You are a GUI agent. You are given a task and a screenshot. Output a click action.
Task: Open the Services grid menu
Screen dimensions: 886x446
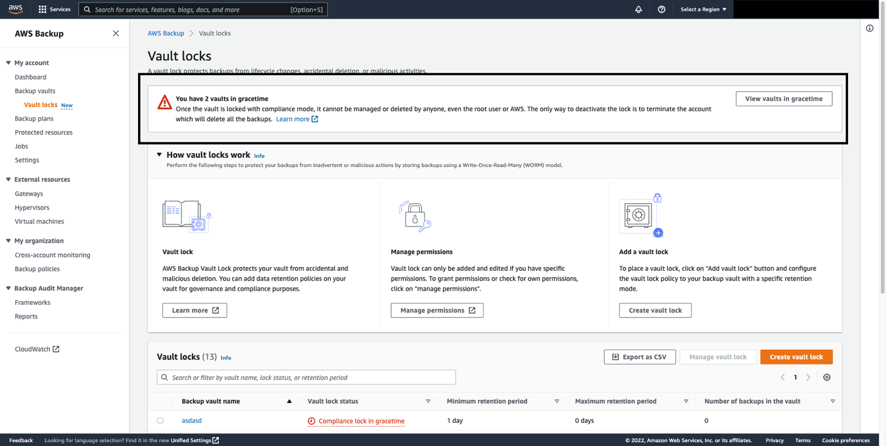55,10
